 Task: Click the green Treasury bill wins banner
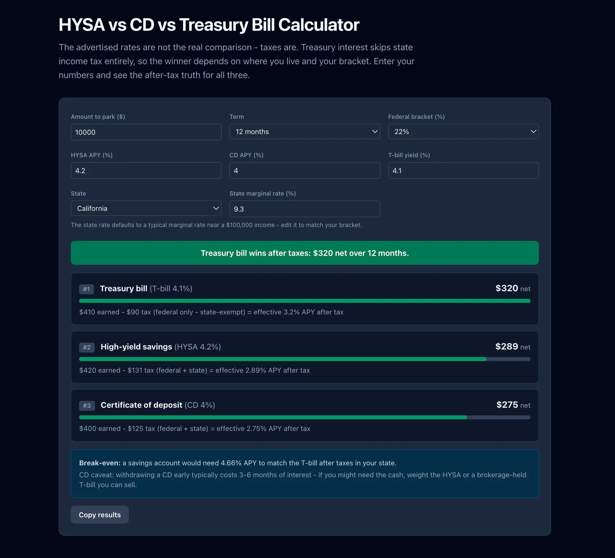point(305,253)
